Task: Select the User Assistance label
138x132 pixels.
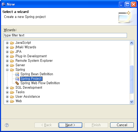Action: [x=28, y=97]
